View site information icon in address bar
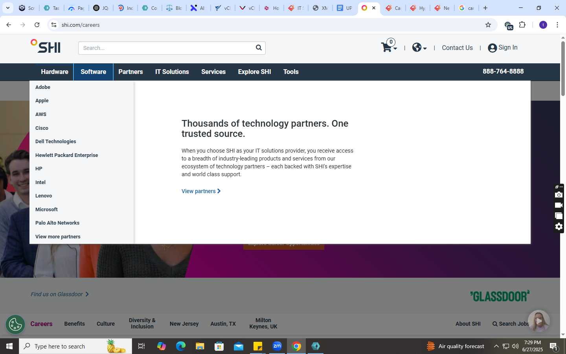 point(54,25)
